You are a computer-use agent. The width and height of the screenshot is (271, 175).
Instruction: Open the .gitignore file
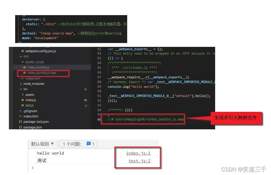(x=30, y=111)
